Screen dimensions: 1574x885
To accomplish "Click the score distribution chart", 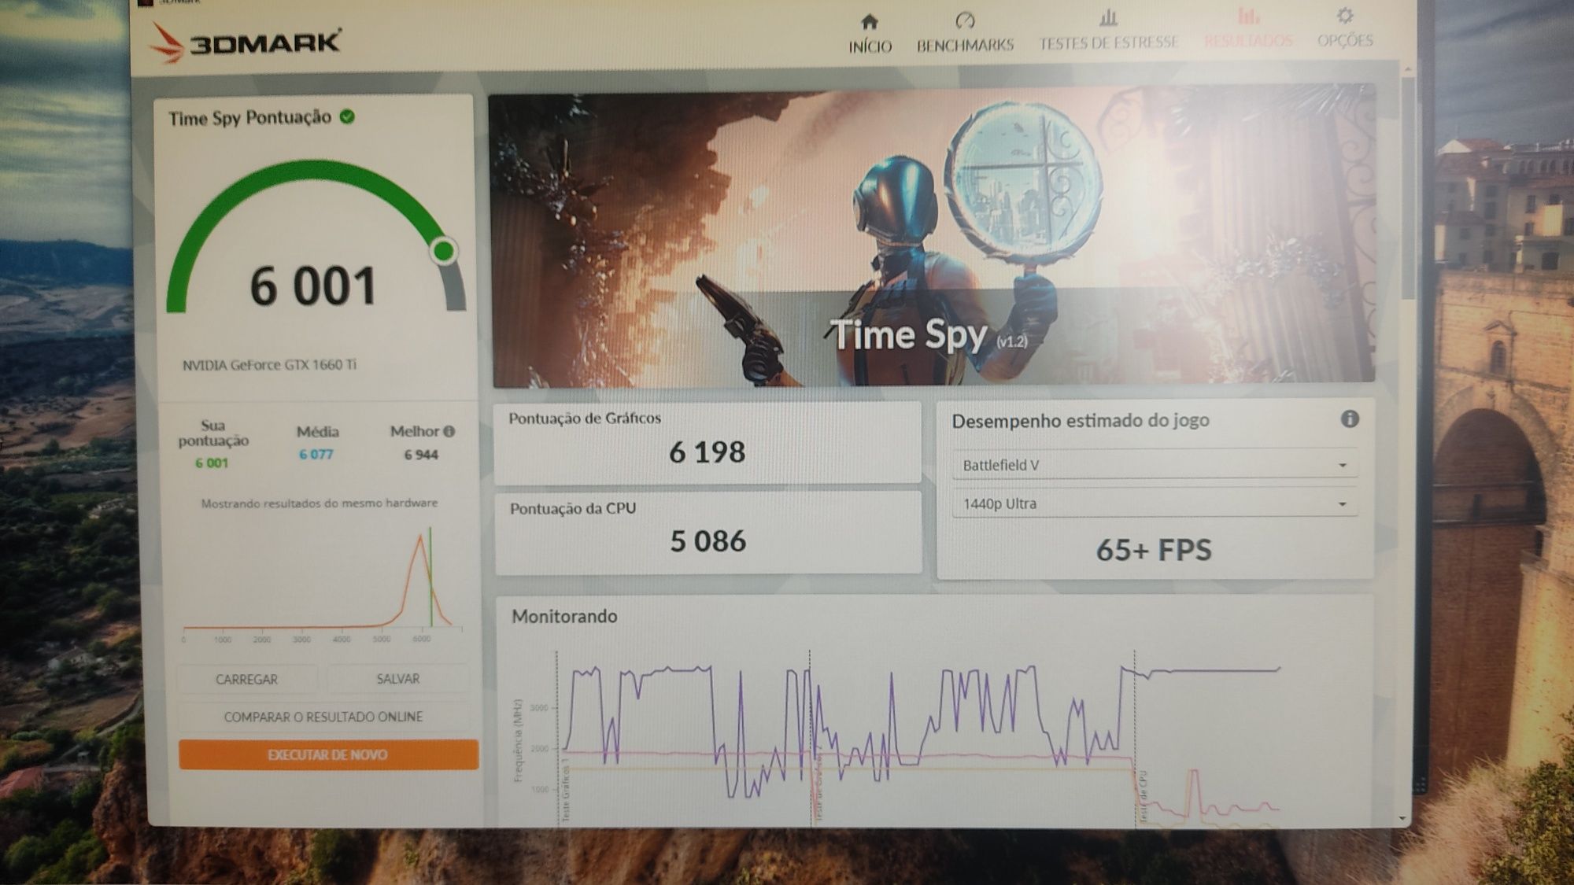I will (322, 584).
